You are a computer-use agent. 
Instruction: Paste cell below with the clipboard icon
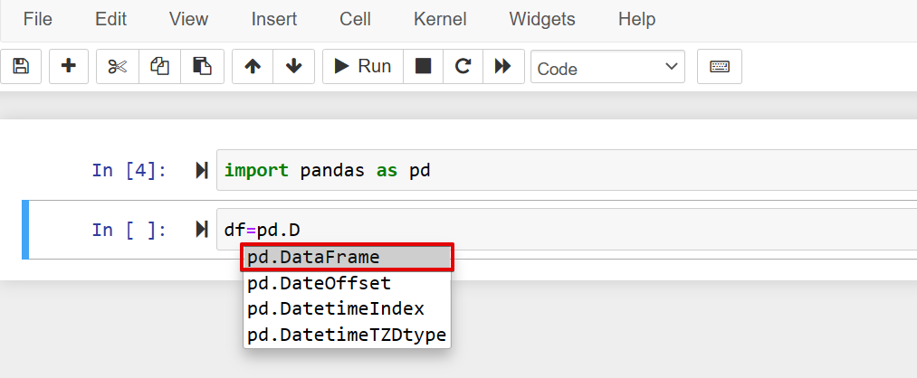tap(203, 67)
